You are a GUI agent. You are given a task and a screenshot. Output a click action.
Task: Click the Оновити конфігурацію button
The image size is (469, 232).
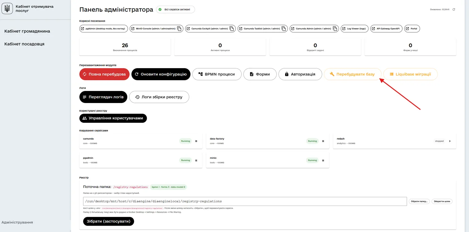click(x=161, y=74)
